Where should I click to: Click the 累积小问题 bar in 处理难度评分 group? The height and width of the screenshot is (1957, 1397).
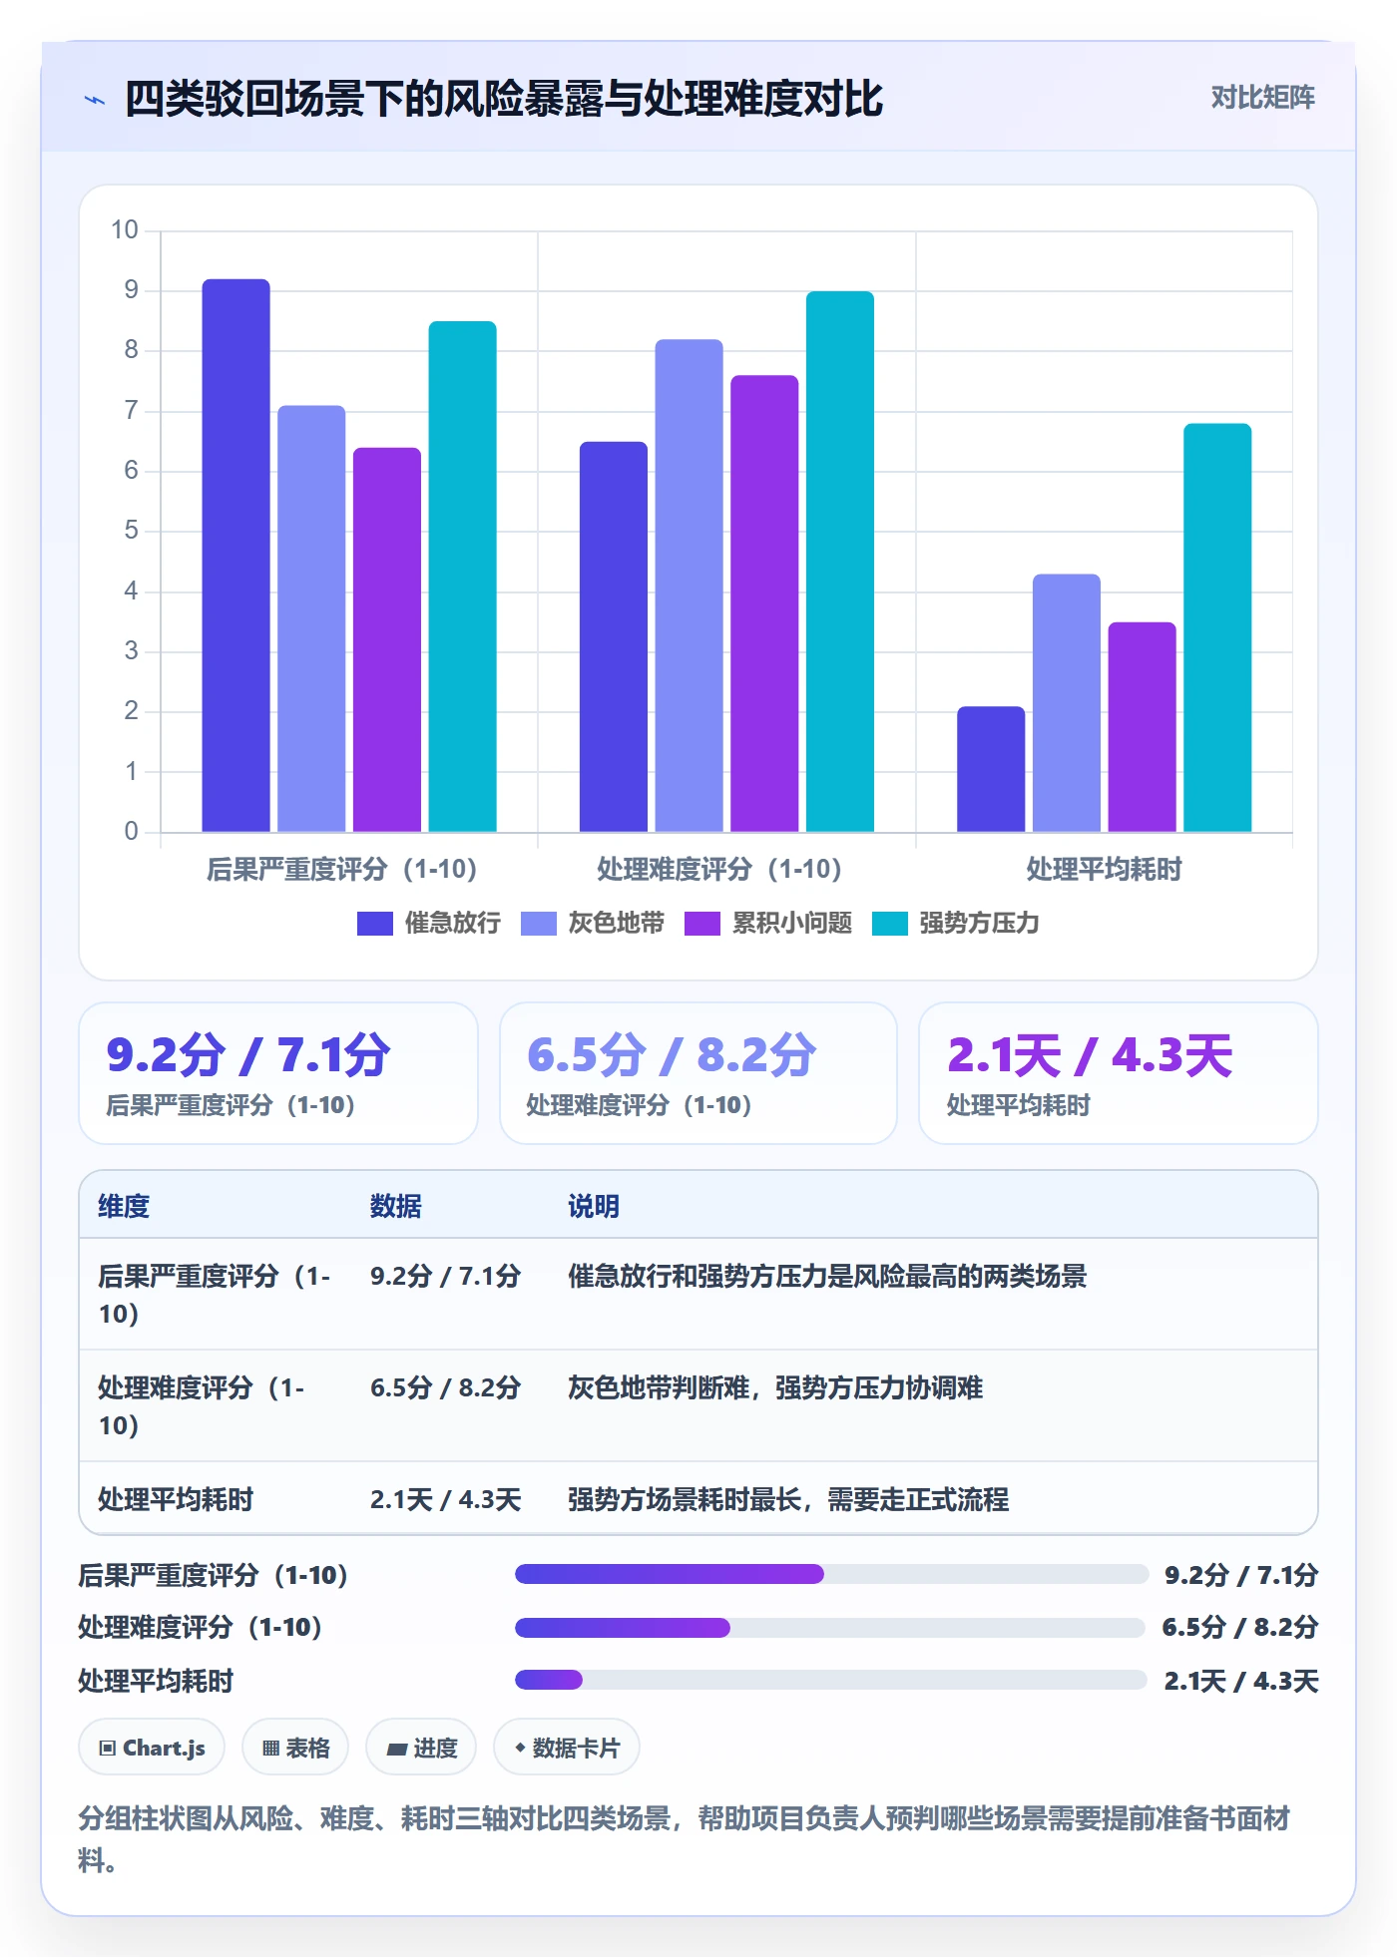click(x=764, y=603)
